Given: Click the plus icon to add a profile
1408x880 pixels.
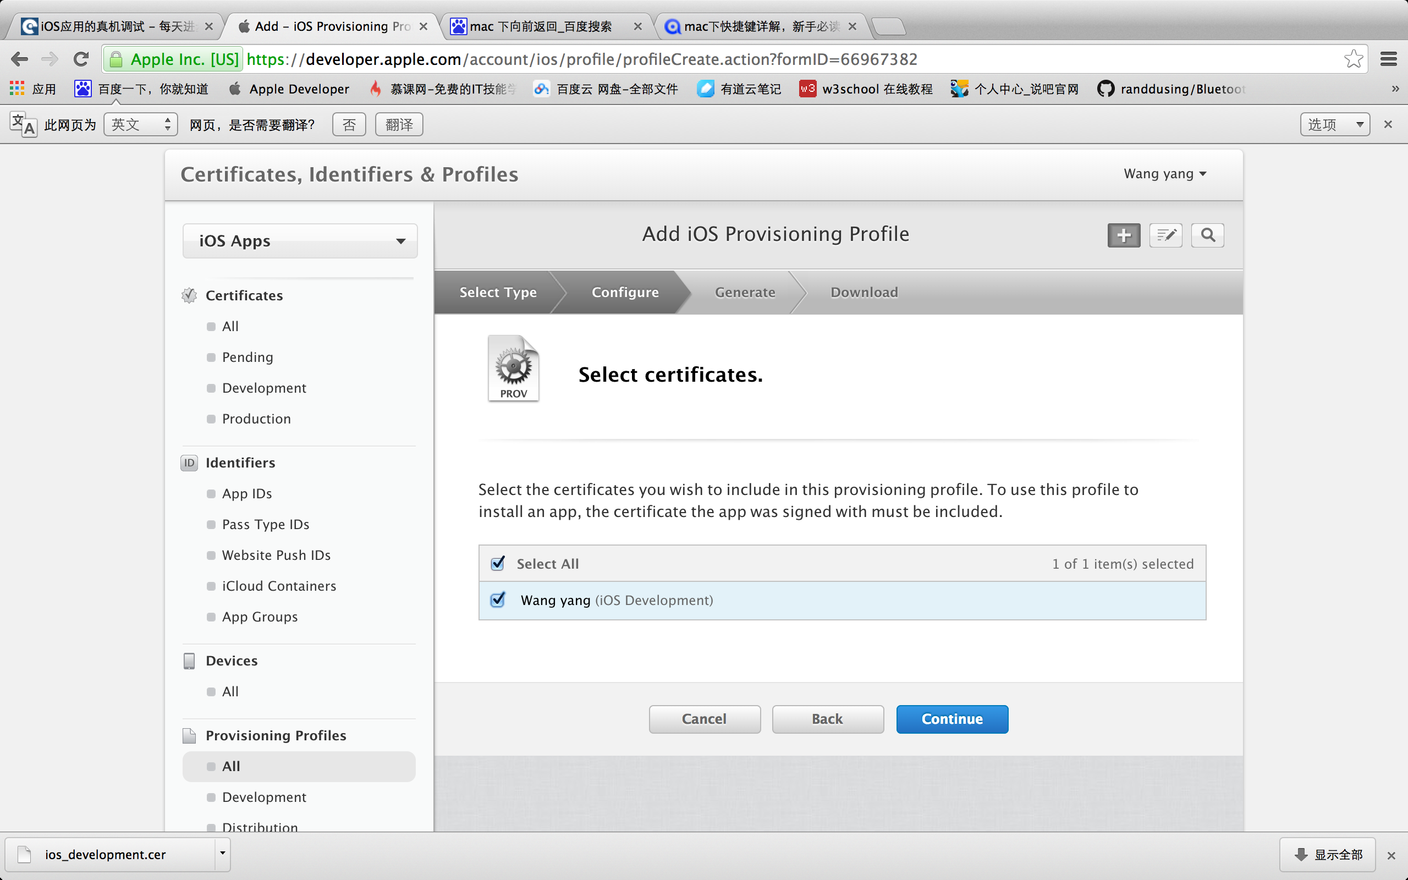Looking at the screenshot, I should coord(1124,235).
